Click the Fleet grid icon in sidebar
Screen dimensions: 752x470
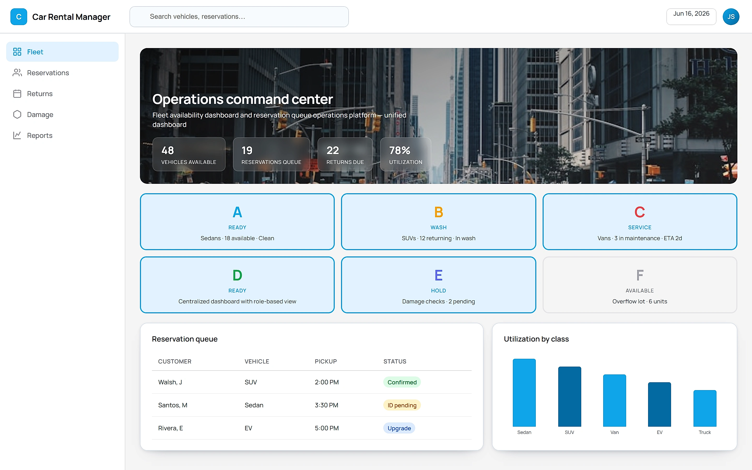17,52
